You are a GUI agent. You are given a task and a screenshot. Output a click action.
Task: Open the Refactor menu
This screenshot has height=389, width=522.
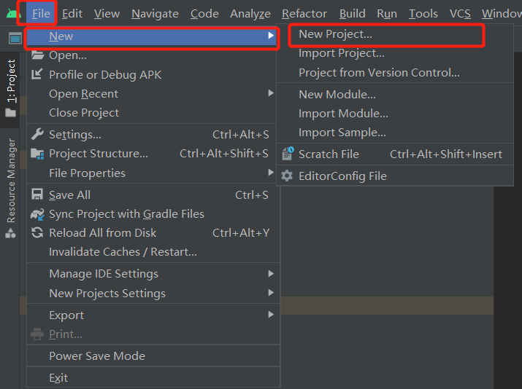pyautogui.click(x=304, y=14)
